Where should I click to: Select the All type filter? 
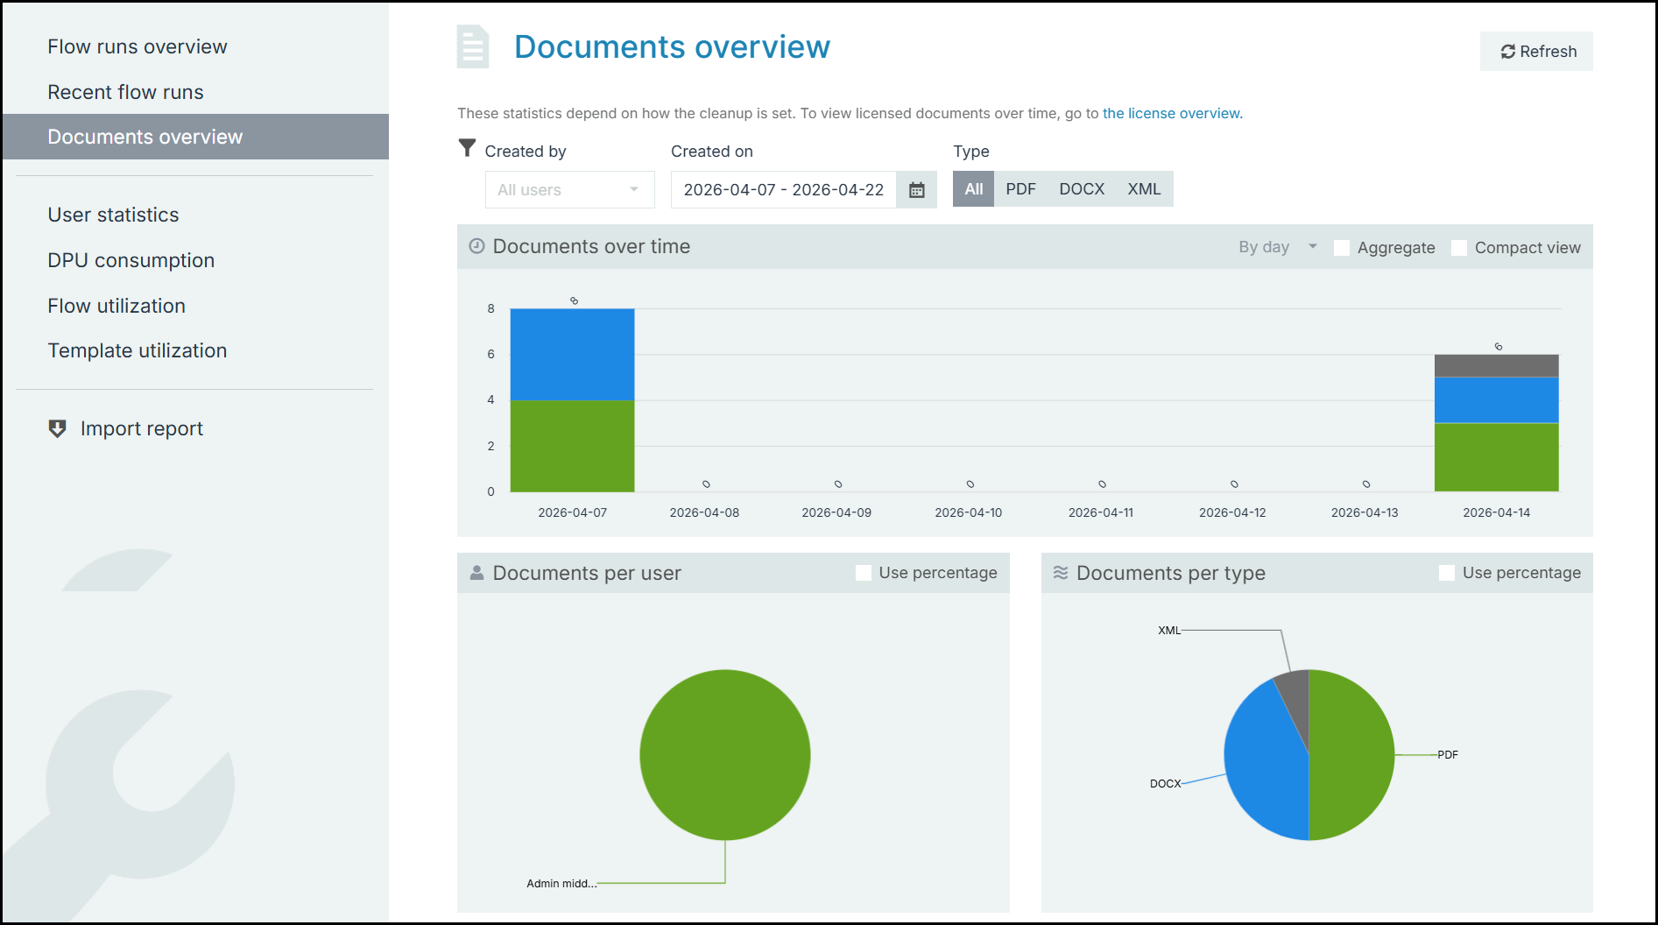(974, 189)
